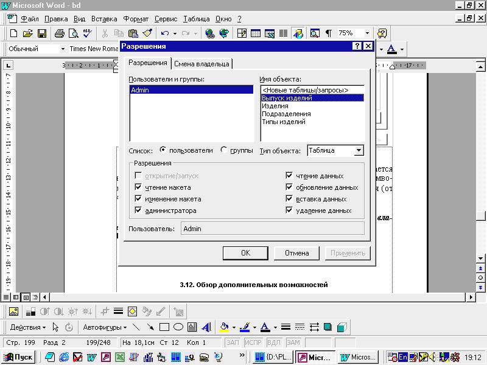This screenshot has height=365, width=487.
Task: Toggle the 'удаление данных' checkbox
Action: tap(289, 210)
